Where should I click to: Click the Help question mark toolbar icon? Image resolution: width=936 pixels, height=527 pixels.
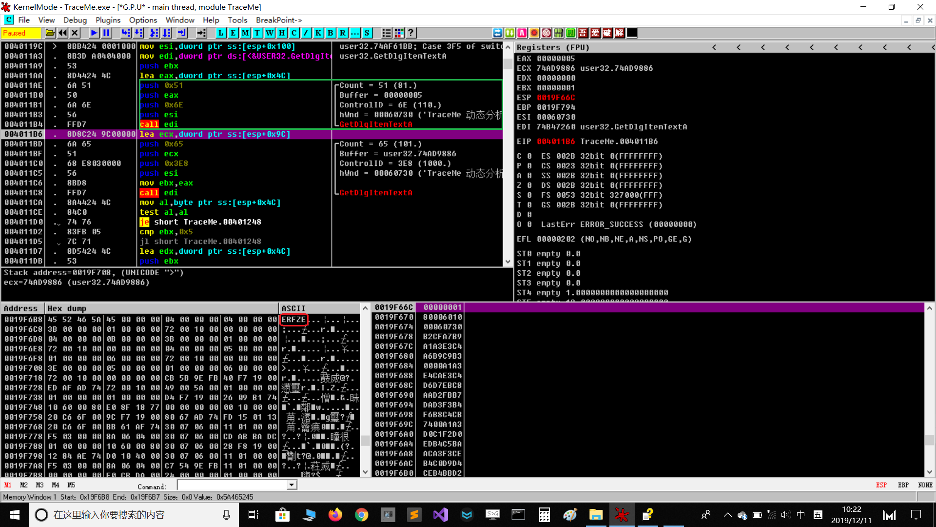[411, 33]
